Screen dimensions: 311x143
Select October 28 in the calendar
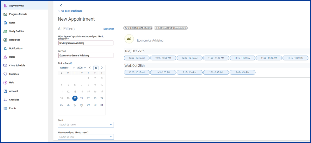(81, 105)
